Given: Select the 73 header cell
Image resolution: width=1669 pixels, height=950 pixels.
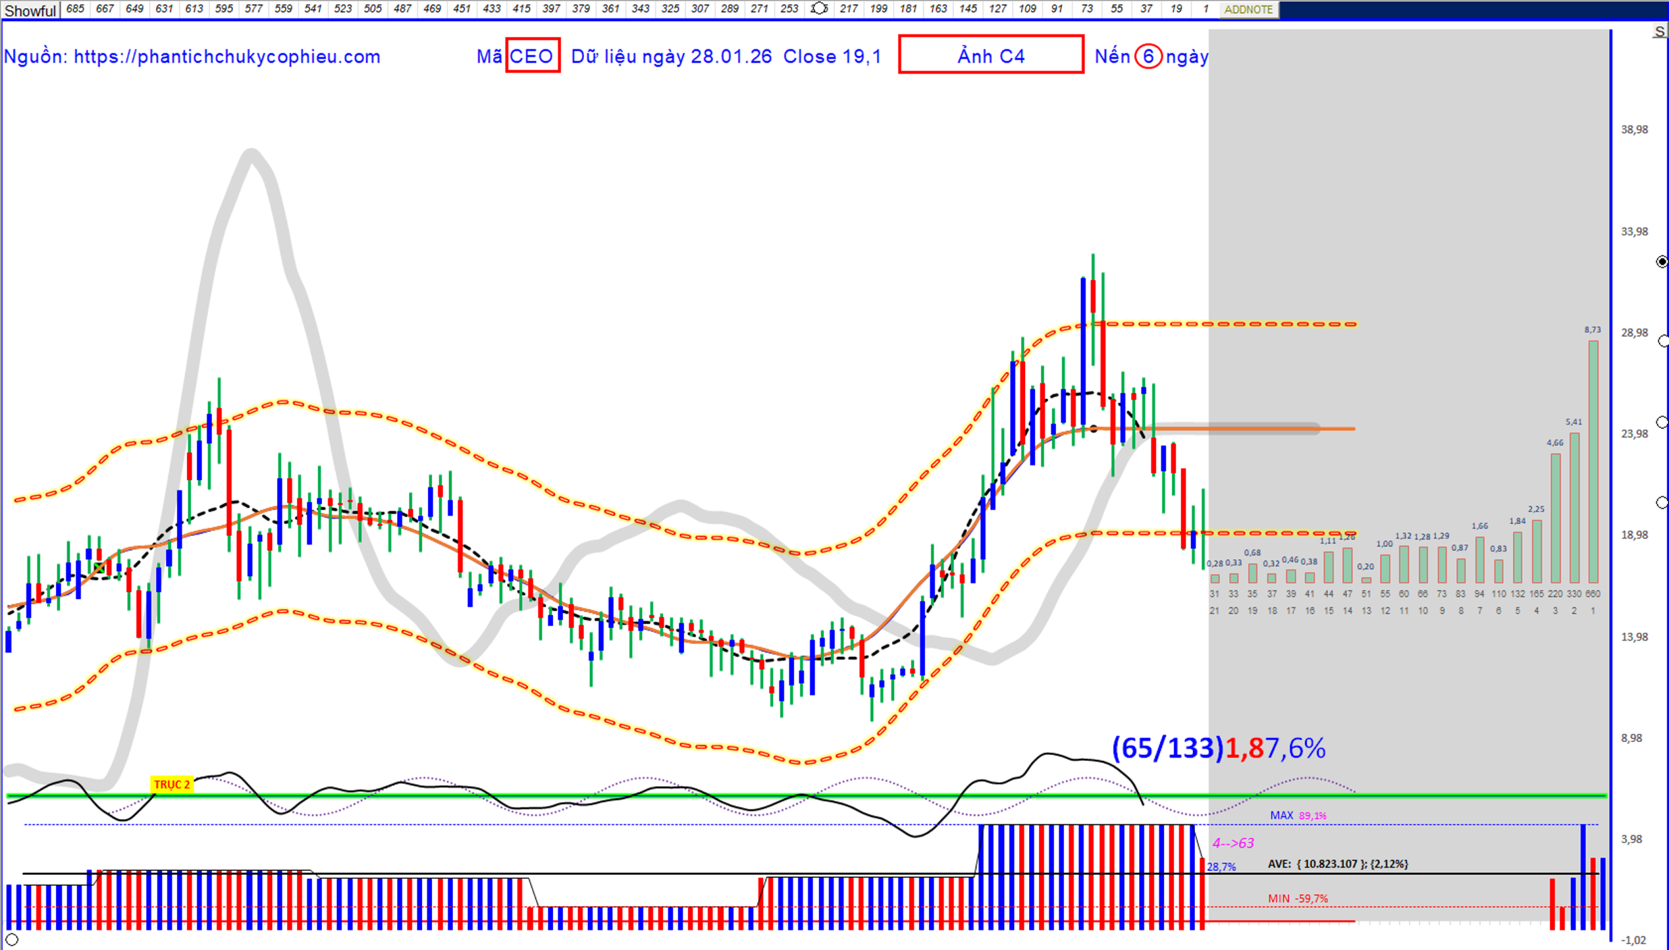Looking at the screenshot, I should tap(1087, 8).
